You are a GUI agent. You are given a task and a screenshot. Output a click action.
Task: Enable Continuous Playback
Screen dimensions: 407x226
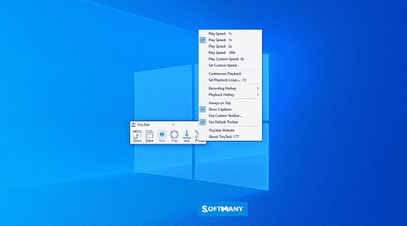pyautogui.click(x=224, y=74)
